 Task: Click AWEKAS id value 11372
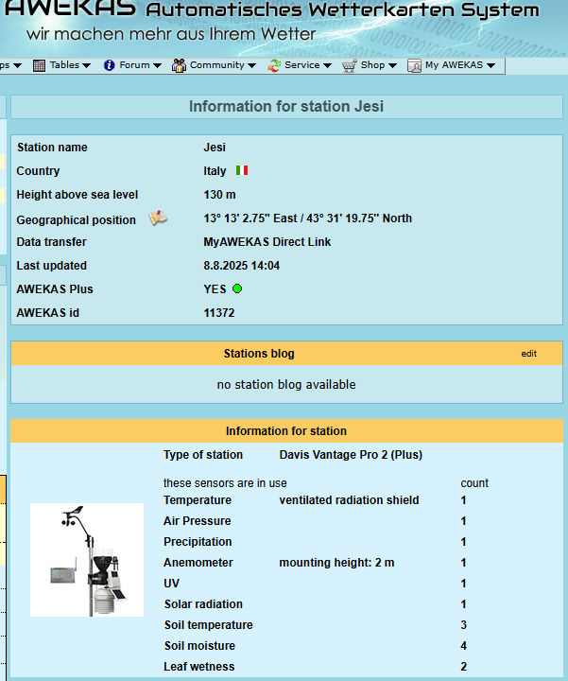219,313
